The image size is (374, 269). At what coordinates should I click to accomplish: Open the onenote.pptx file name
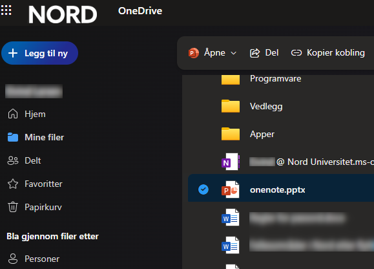[277, 189]
